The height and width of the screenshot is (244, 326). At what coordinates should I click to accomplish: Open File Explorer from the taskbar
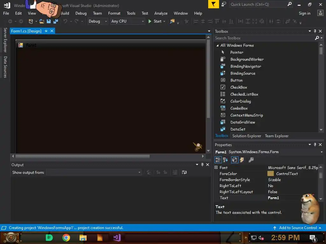(83, 238)
